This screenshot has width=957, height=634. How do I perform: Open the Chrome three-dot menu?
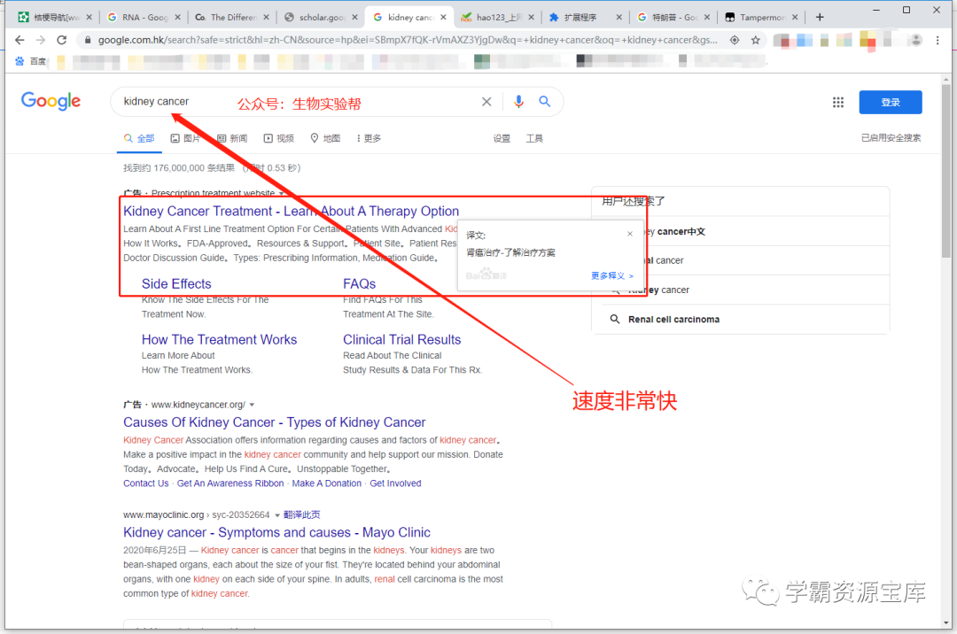point(938,40)
